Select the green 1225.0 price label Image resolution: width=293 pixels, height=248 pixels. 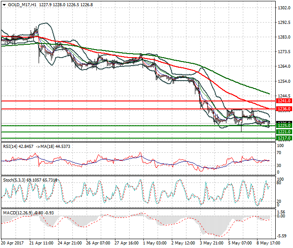tap(284, 126)
